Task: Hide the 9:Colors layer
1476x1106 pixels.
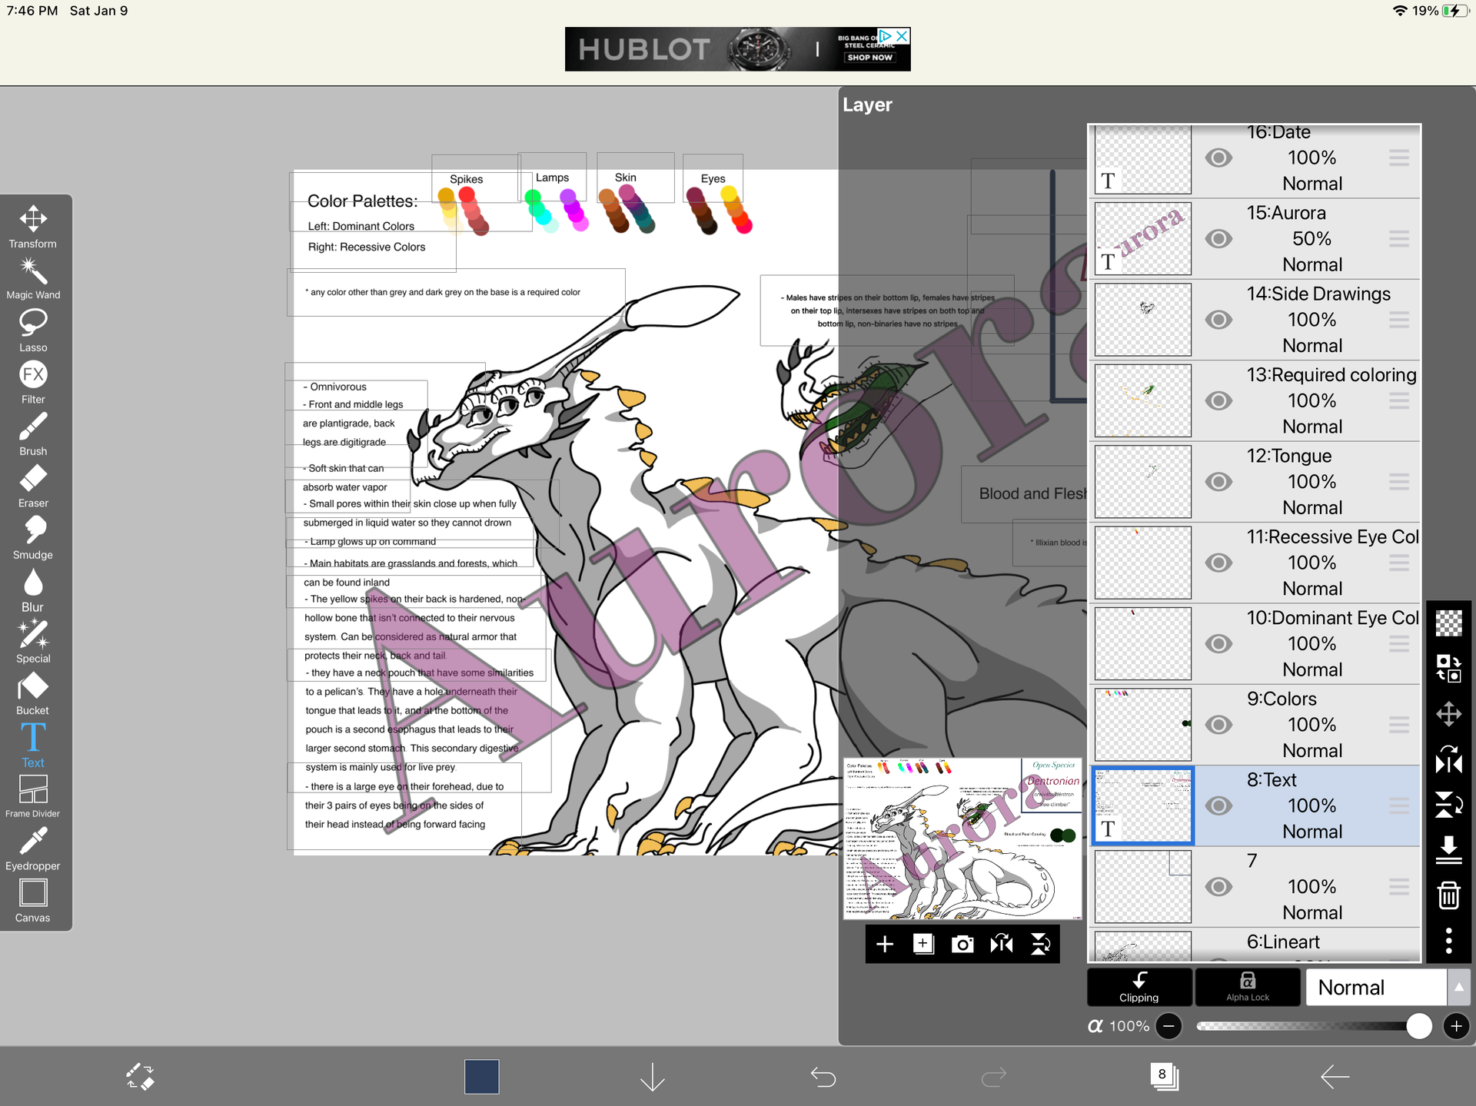Action: pyautogui.click(x=1218, y=725)
